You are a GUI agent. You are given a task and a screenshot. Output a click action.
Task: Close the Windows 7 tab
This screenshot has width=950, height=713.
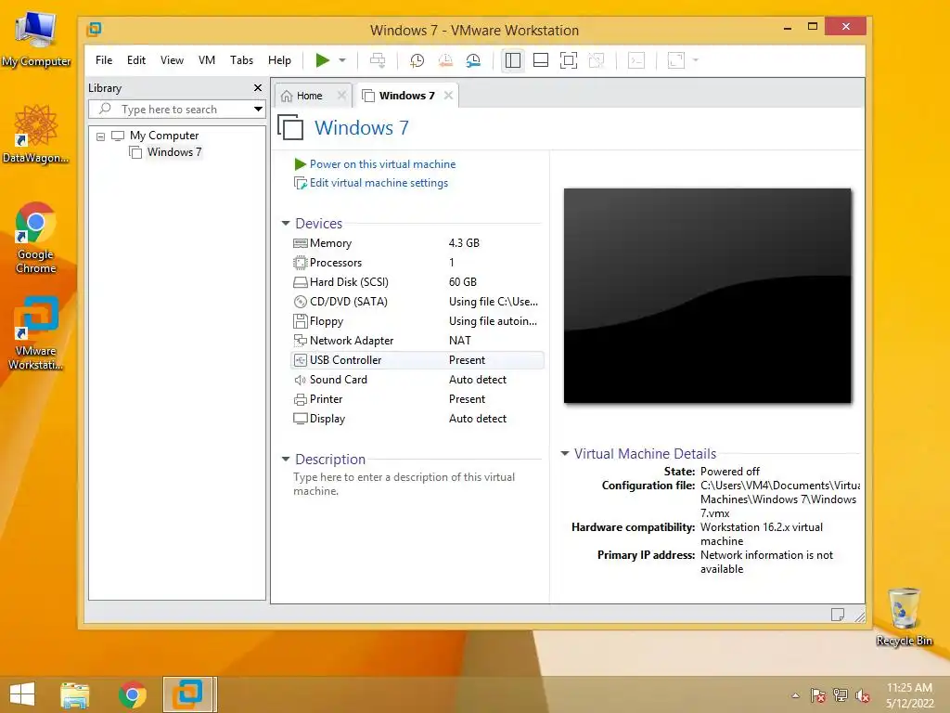pos(448,96)
